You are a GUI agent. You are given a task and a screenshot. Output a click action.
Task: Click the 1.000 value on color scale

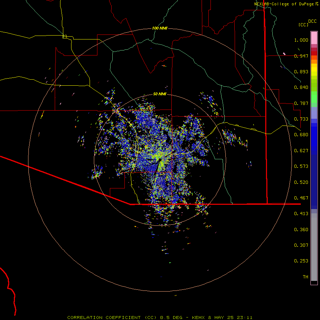pos(301,40)
